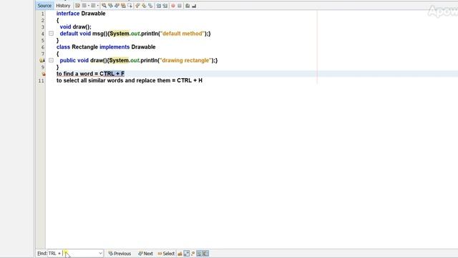
Task: Click the Stop Macro Recording icon
Action: [180, 6]
